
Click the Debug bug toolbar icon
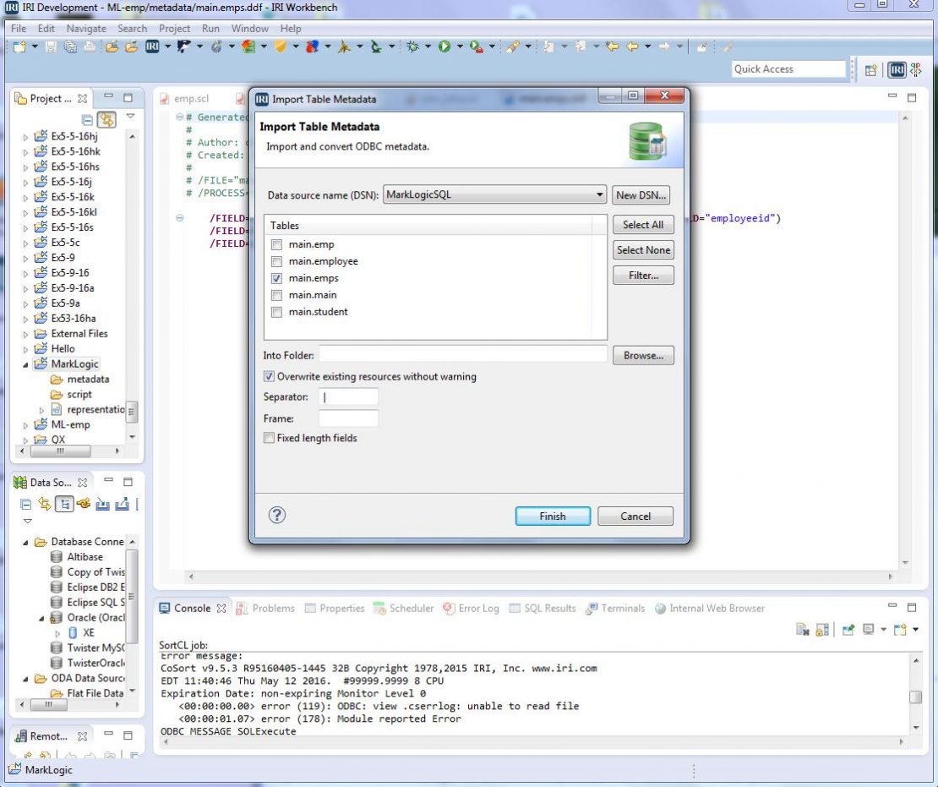[412, 46]
